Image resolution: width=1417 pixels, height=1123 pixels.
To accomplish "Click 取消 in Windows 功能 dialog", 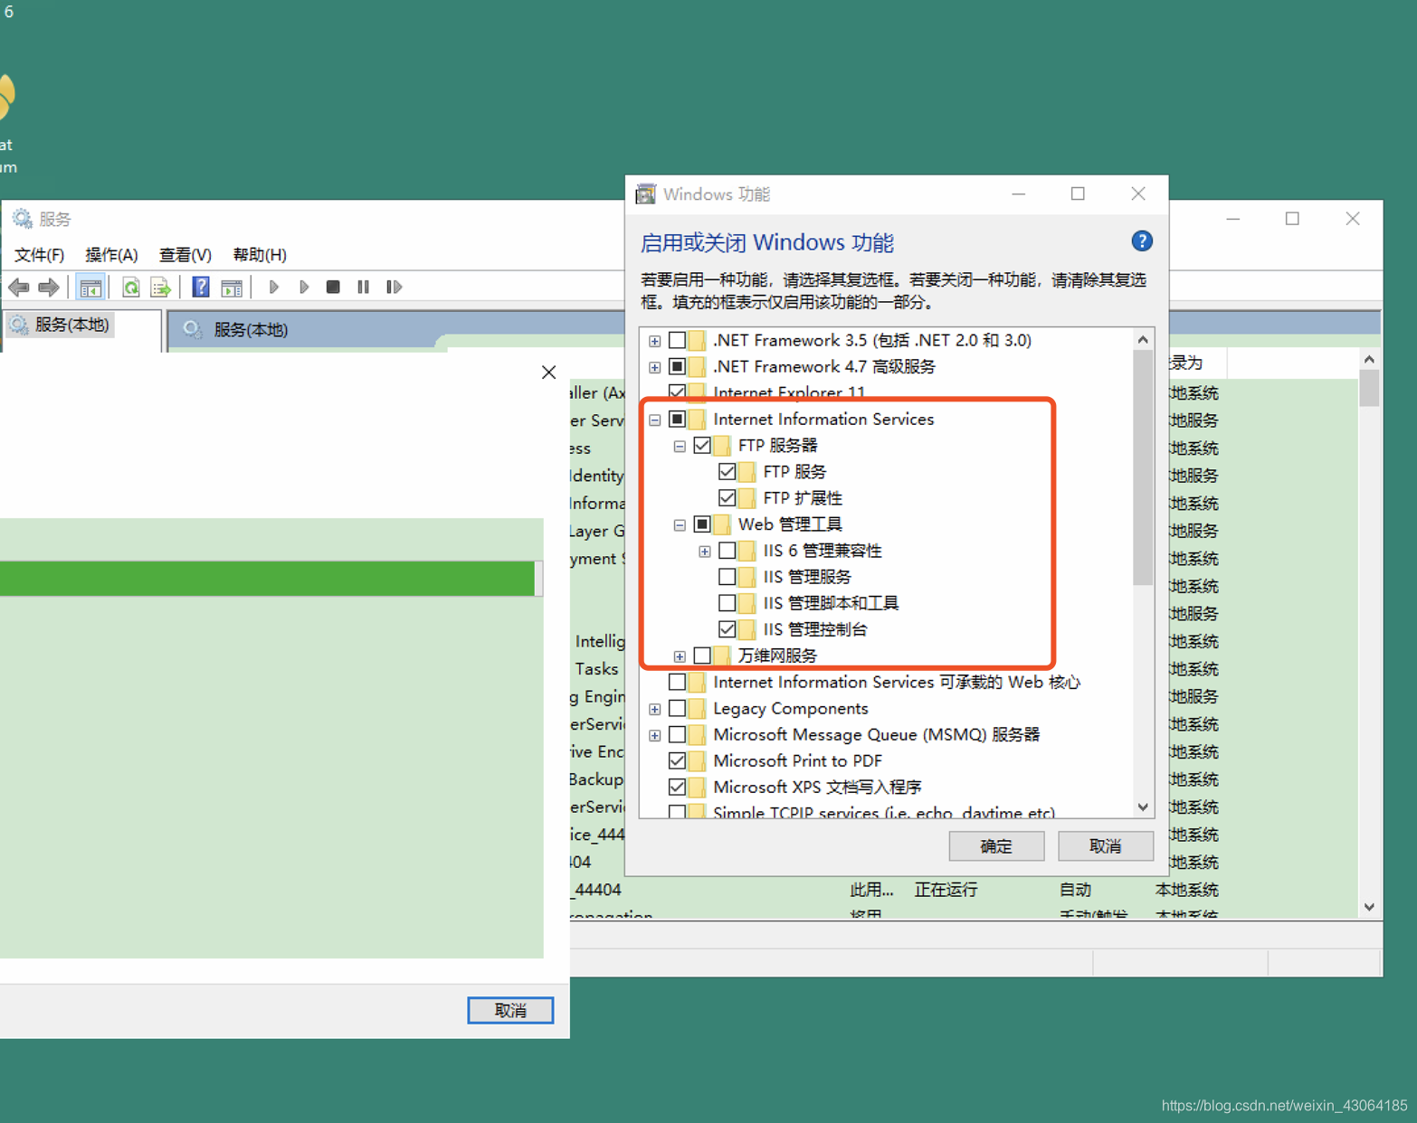I will (x=1106, y=846).
